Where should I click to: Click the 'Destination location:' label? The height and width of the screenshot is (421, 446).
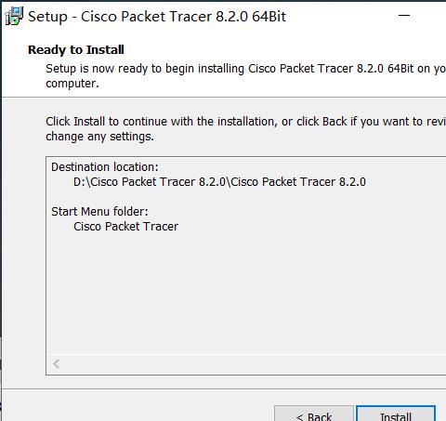click(105, 167)
